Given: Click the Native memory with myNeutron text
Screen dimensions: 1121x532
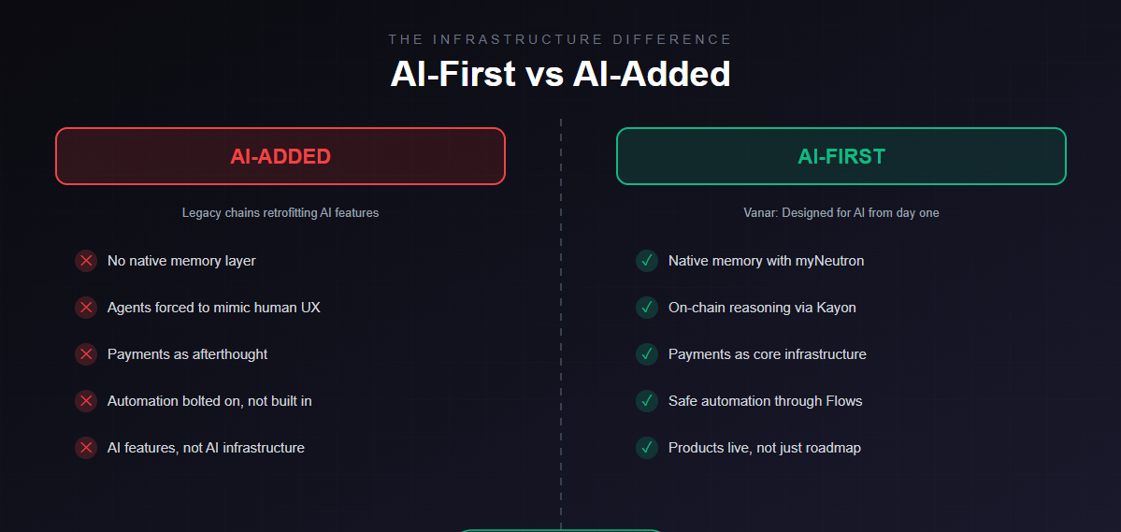Looking at the screenshot, I should pyautogui.click(x=766, y=261).
